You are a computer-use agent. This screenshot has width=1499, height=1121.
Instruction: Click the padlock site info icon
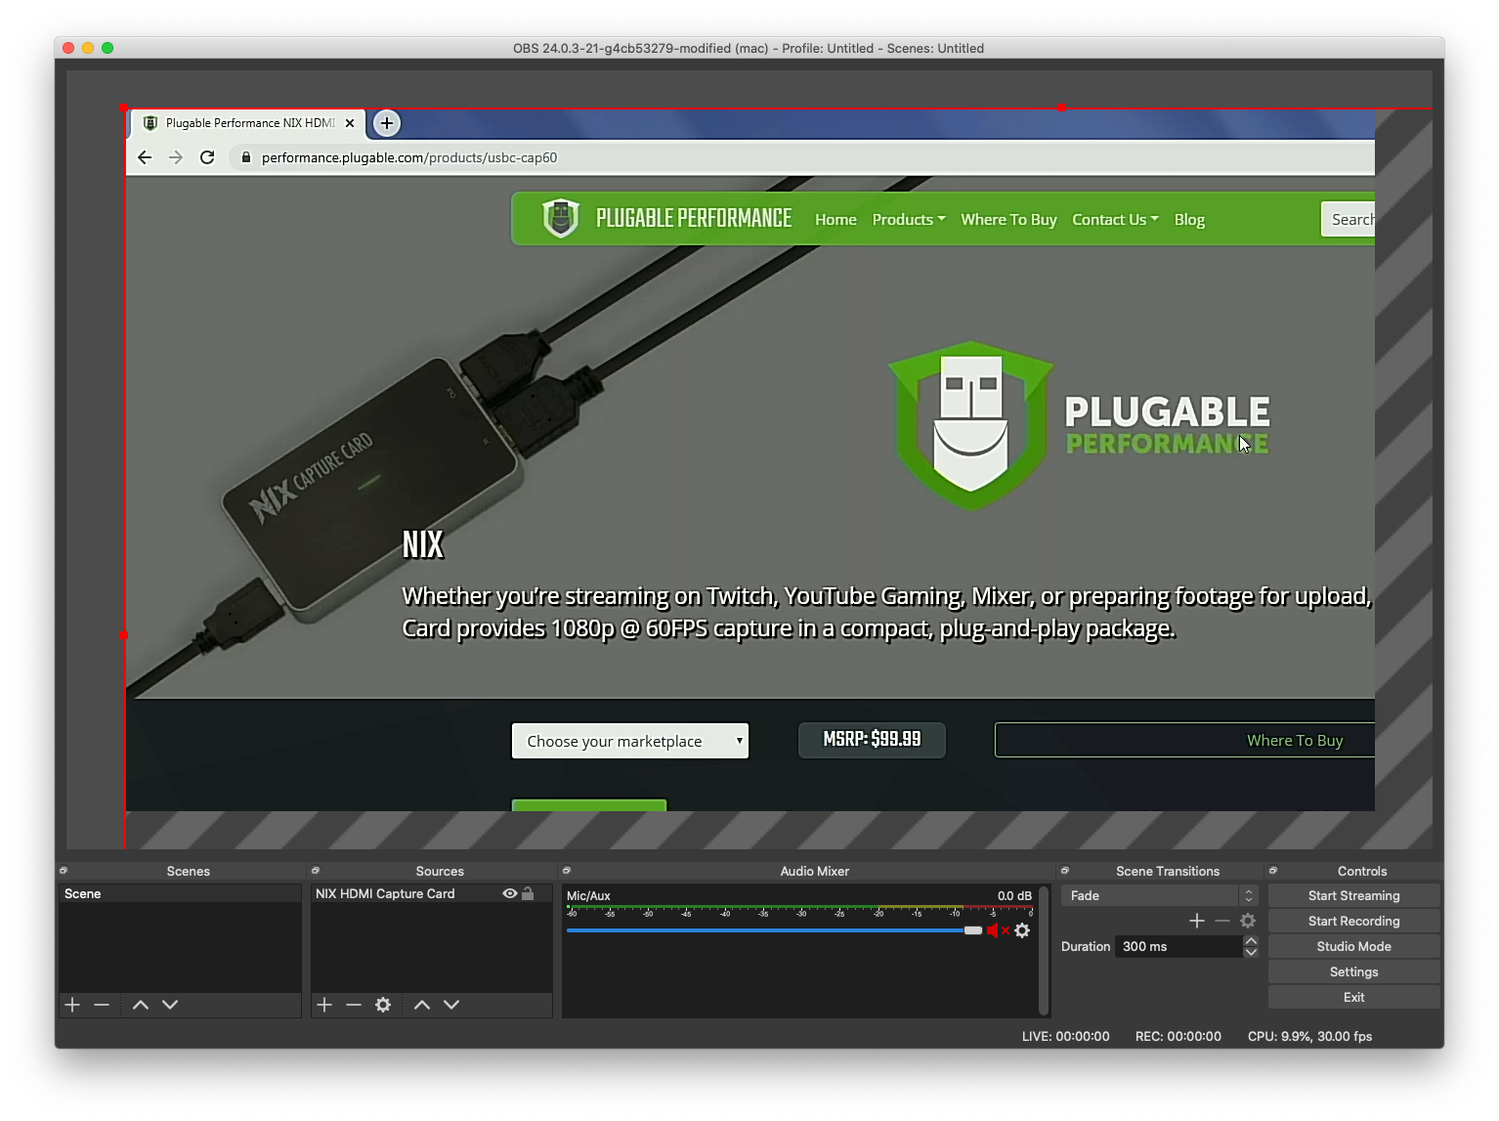[246, 157]
